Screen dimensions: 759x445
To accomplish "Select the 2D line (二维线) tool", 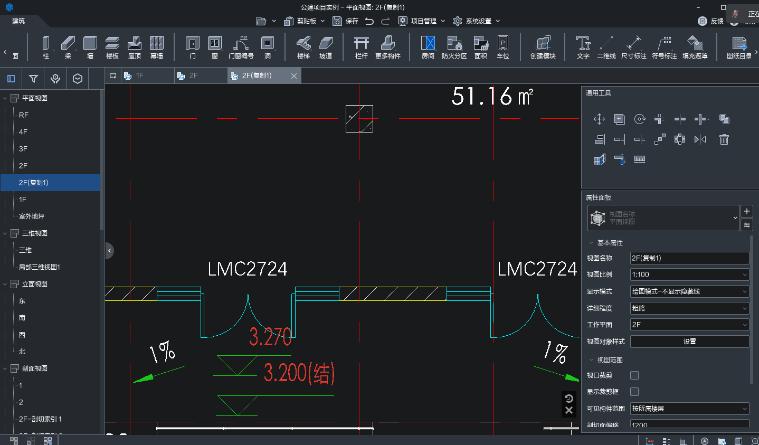I will [606, 47].
